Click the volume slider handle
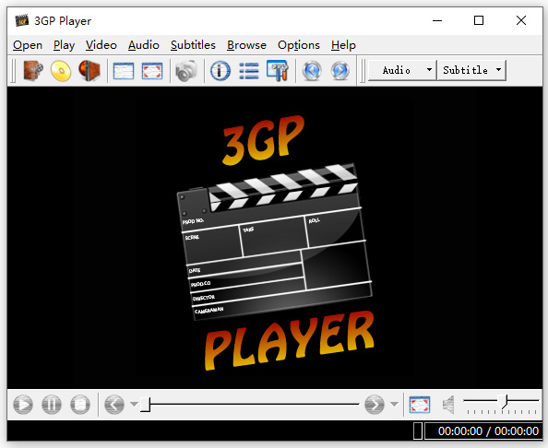This screenshot has height=448, width=548. tap(503, 402)
